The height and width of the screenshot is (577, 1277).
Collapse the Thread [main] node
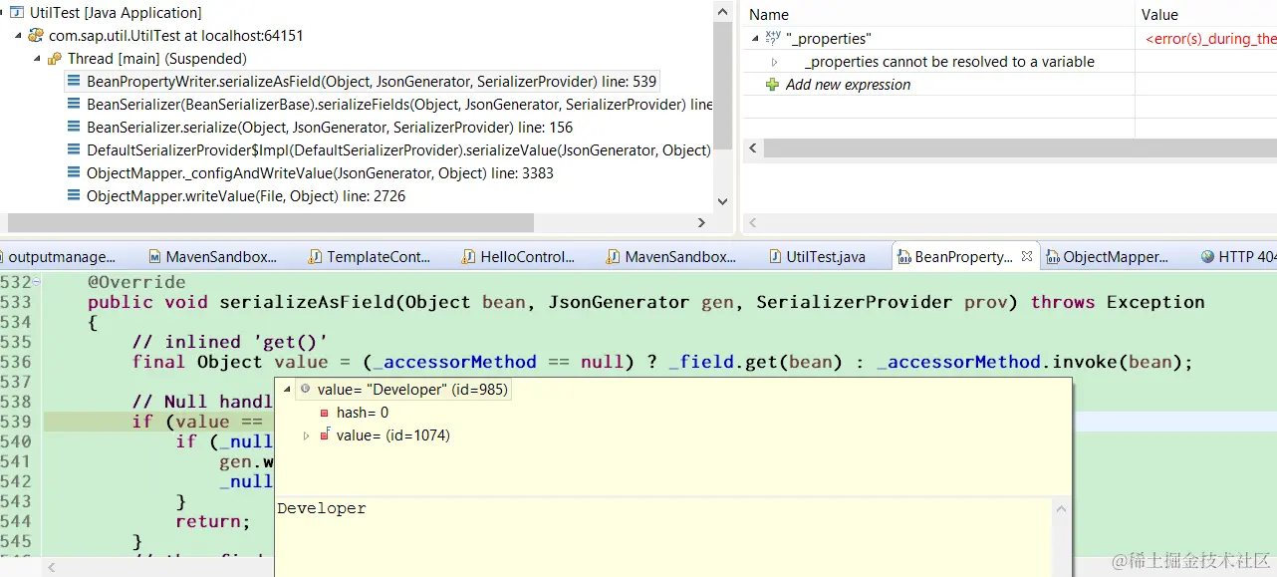click(x=39, y=59)
